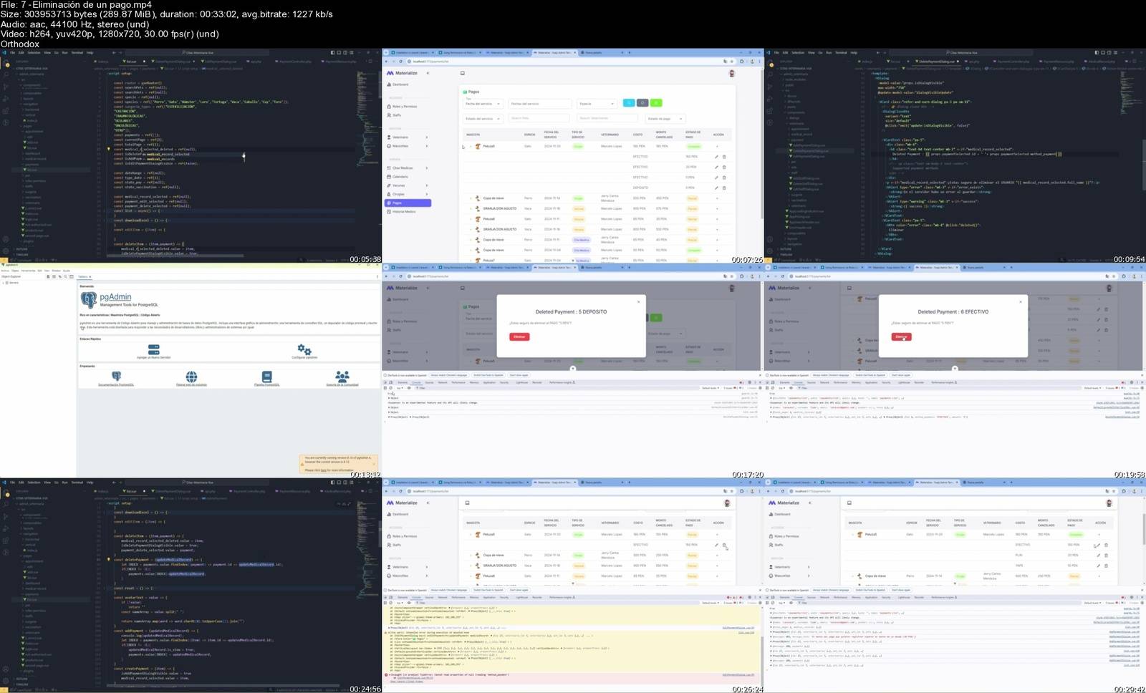The height and width of the screenshot is (693, 1146).
Task: Click the globe icon for pgAdmin website
Action: point(191,377)
